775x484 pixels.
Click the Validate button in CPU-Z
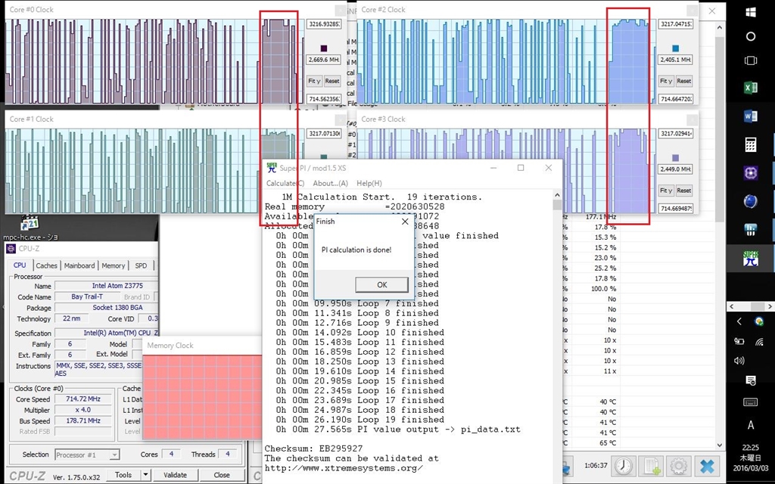tap(175, 475)
